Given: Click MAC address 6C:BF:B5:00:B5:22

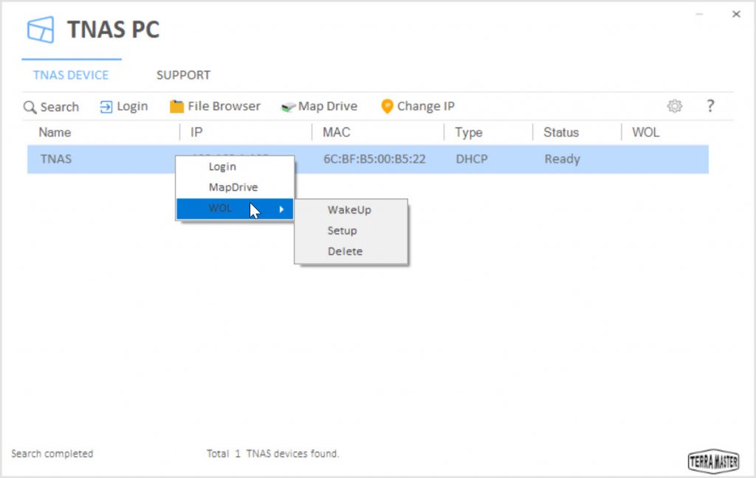Looking at the screenshot, I should (374, 159).
